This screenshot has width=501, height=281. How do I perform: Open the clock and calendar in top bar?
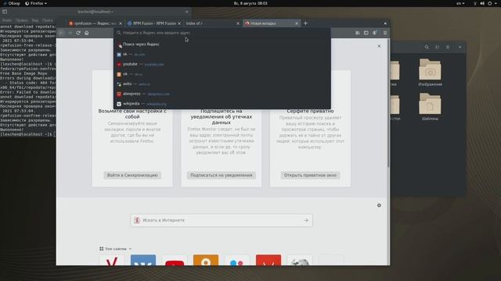[x=250, y=3]
